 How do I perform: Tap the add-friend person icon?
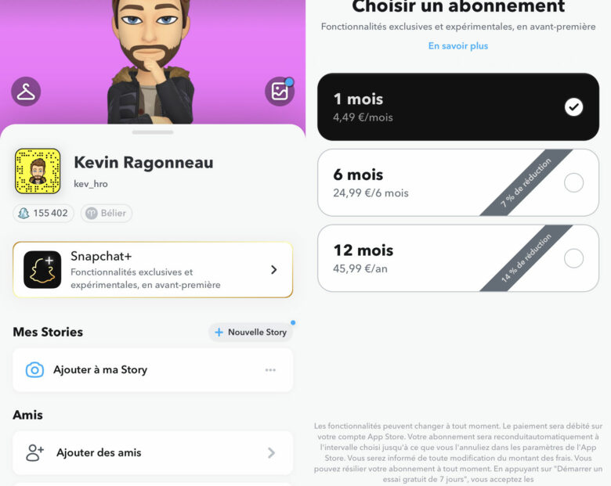[34, 452]
